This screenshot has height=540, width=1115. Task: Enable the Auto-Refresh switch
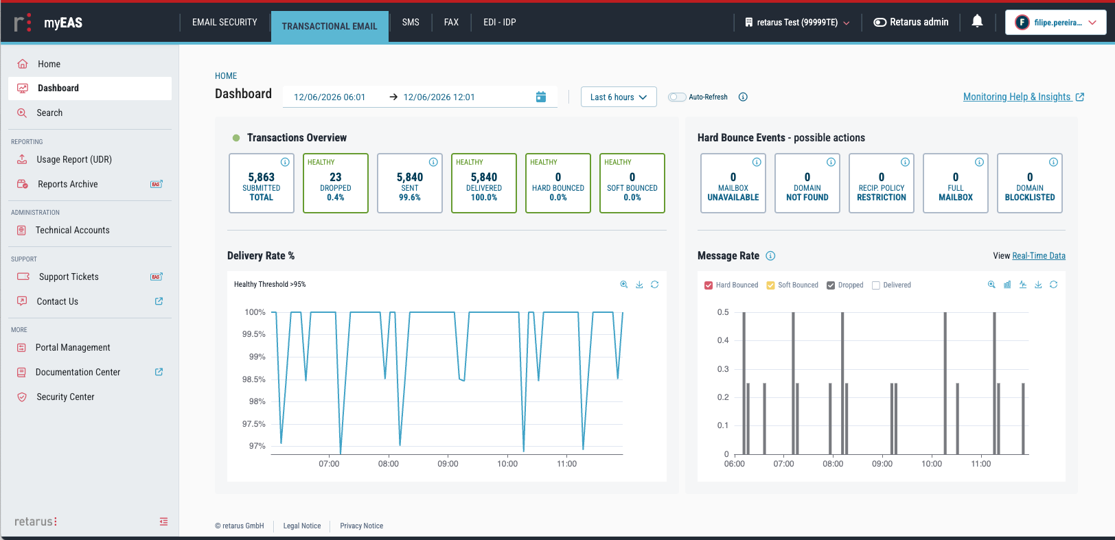677,97
